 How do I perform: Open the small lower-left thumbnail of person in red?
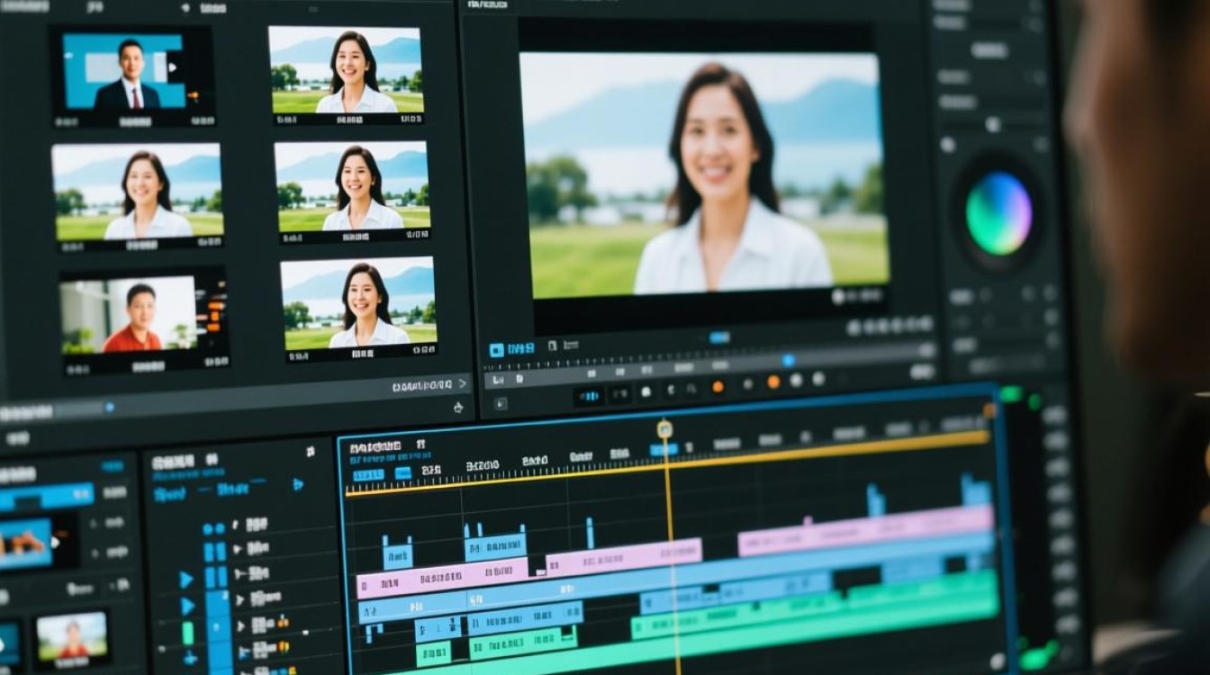pos(72,637)
